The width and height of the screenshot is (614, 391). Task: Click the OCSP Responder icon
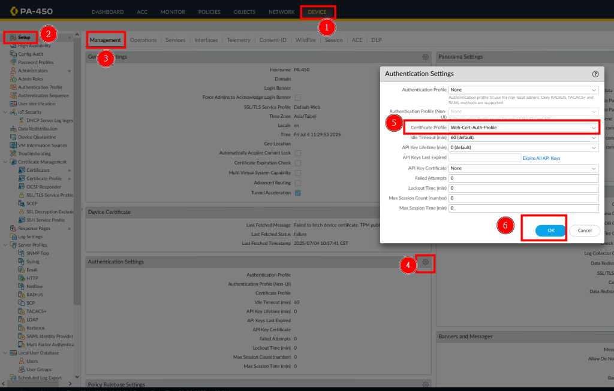point(22,186)
